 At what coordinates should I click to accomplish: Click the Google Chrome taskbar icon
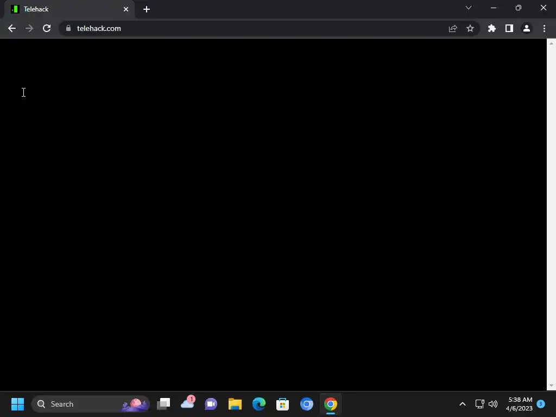pyautogui.click(x=331, y=404)
